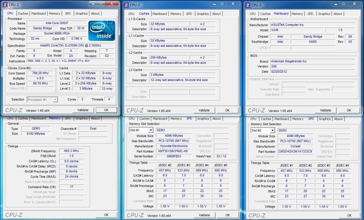Click the manufacturer 'Hyundai Electronics'
This screenshot has width=364, height=220.
click(174, 146)
